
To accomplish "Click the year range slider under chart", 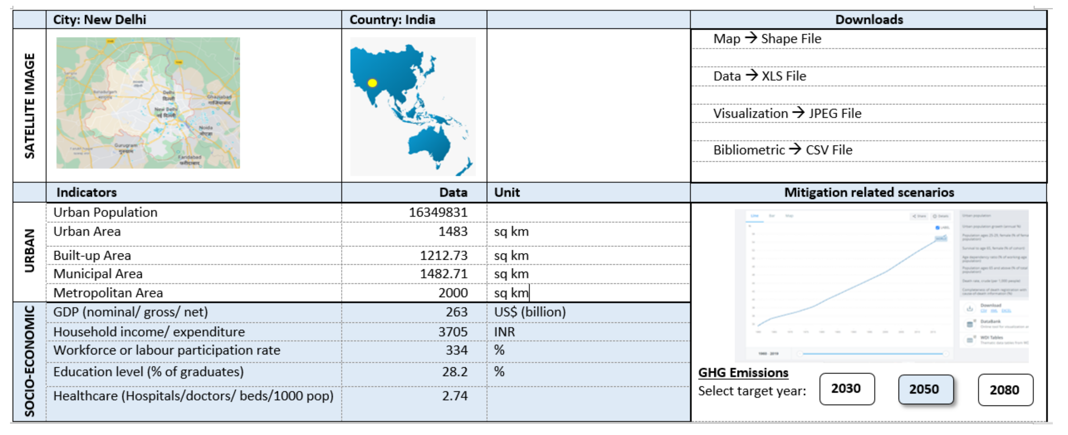I will point(873,354).
